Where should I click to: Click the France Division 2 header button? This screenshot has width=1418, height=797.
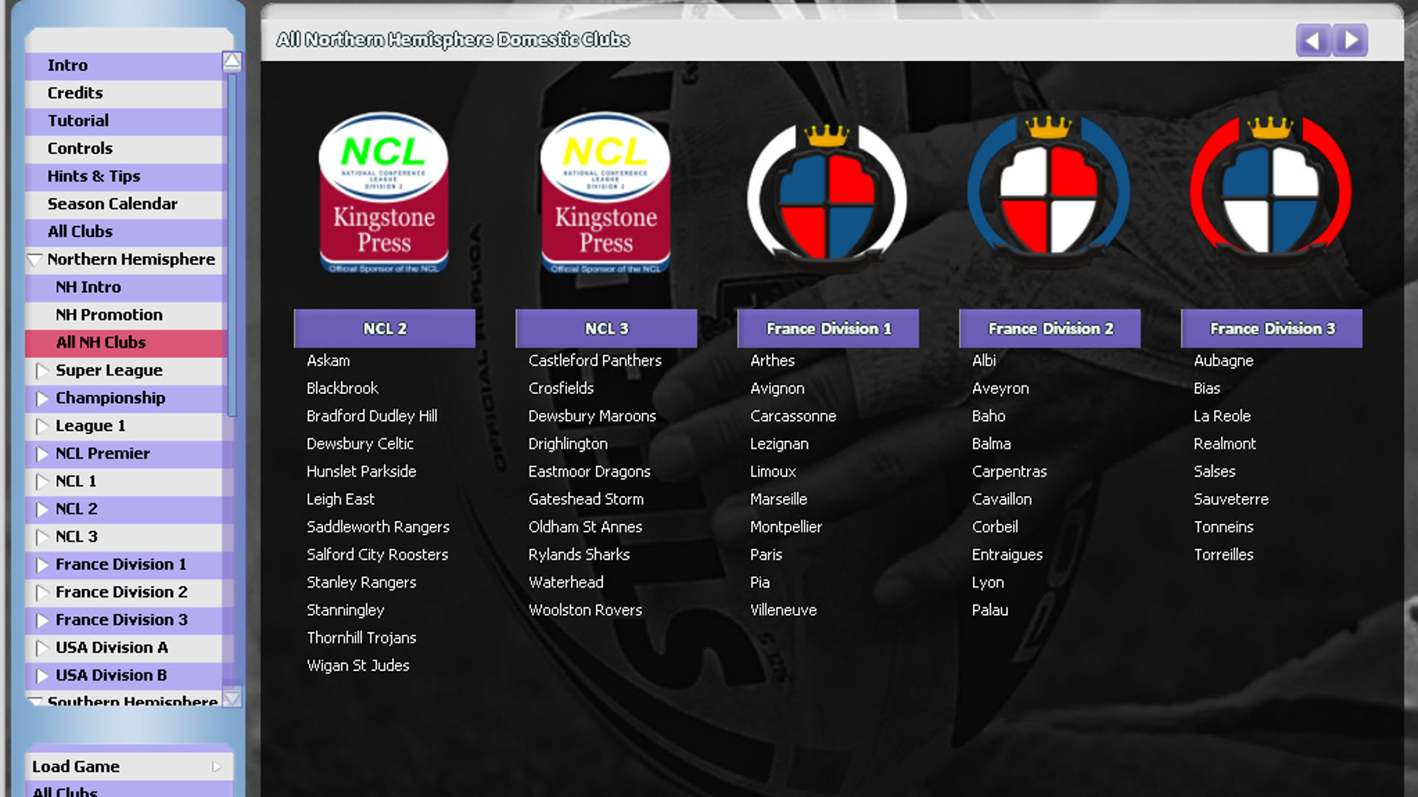pos(1049,328)
